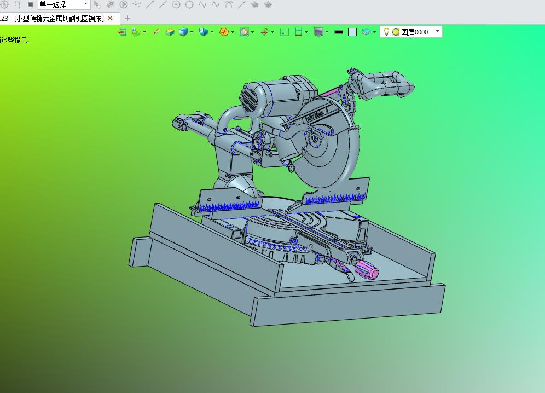The width and height of the screenshot is (545, 393).
Task: Click the last surface snap icon in top toolbar
Action: tap(268, 4)
